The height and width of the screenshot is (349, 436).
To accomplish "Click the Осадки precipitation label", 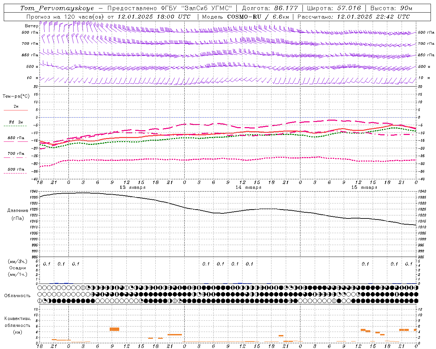I will (x=17, y=268).
